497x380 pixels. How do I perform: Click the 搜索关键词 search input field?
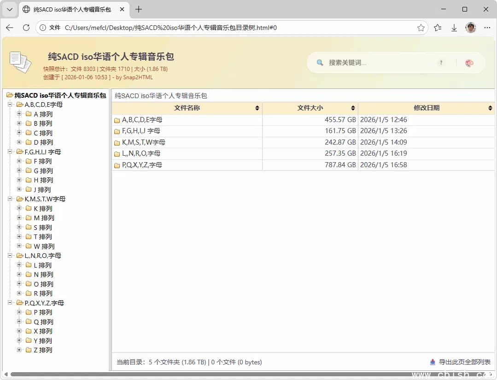(368, 62)
